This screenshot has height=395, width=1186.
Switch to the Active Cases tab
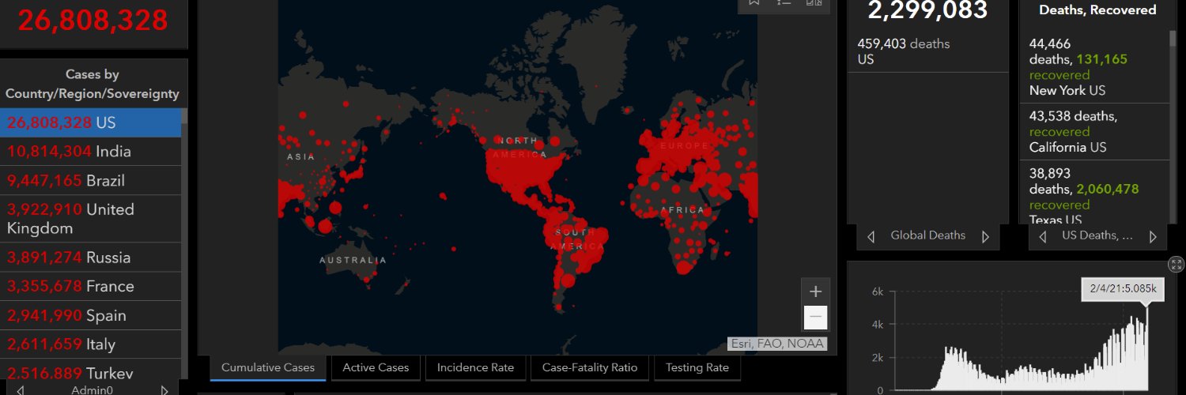point(376,367)
